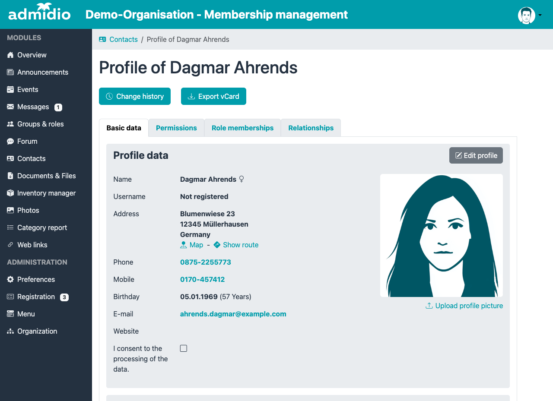Open the Show route link
The height and width of the screenshot is (401, 553).
pyautogui.click(x=236, y=245)
